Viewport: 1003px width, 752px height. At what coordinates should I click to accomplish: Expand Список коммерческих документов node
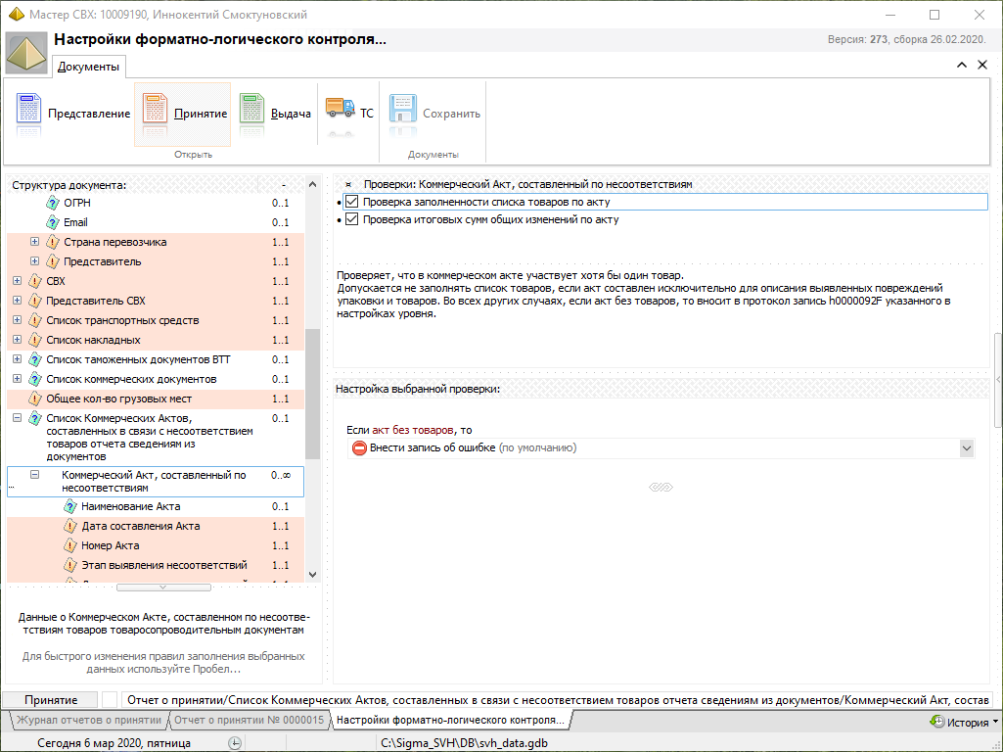[18, 379]
